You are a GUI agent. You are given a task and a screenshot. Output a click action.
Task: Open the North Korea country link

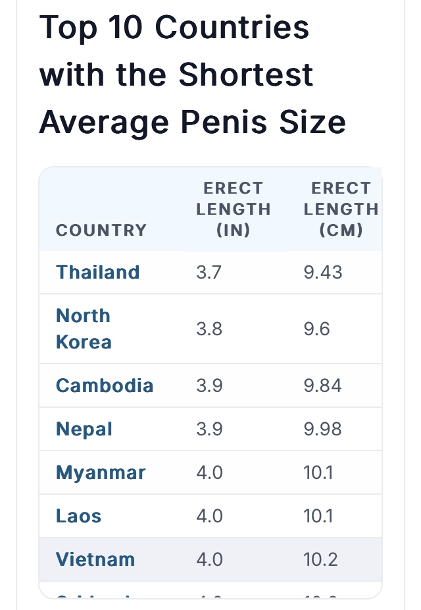pos(84,329)
